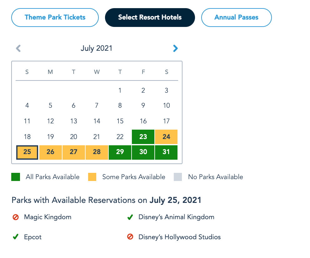Click the gray No Parks Available swatch
This screenshot has width=310, height=258.
click(178, 177)
